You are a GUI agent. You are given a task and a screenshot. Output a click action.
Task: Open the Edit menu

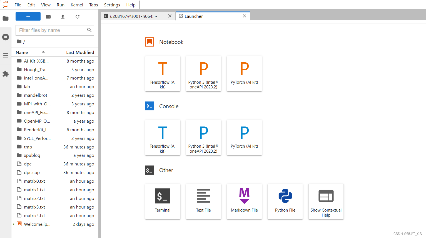[x=31, y=5]
